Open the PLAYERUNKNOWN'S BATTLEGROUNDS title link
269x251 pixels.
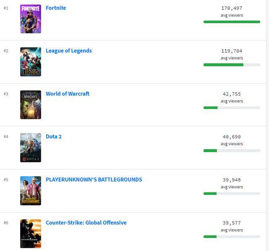click(94, 180)
